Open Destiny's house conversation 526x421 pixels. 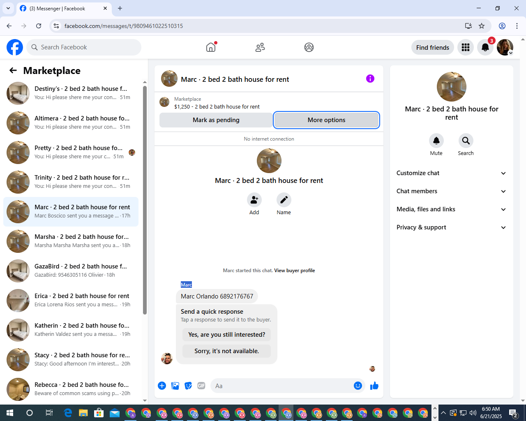tap(71, 93)
